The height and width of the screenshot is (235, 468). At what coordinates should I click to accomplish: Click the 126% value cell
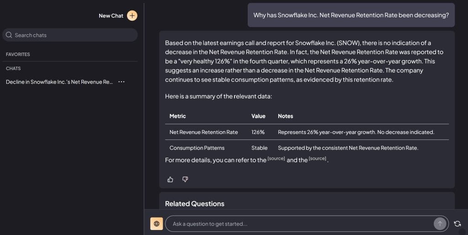click(258, 132)
